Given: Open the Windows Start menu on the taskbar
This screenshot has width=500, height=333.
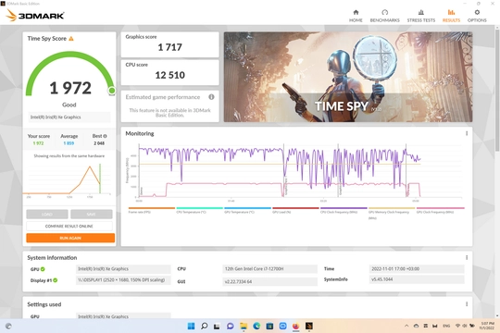Looking at the screenshot, I should (191, 326).
